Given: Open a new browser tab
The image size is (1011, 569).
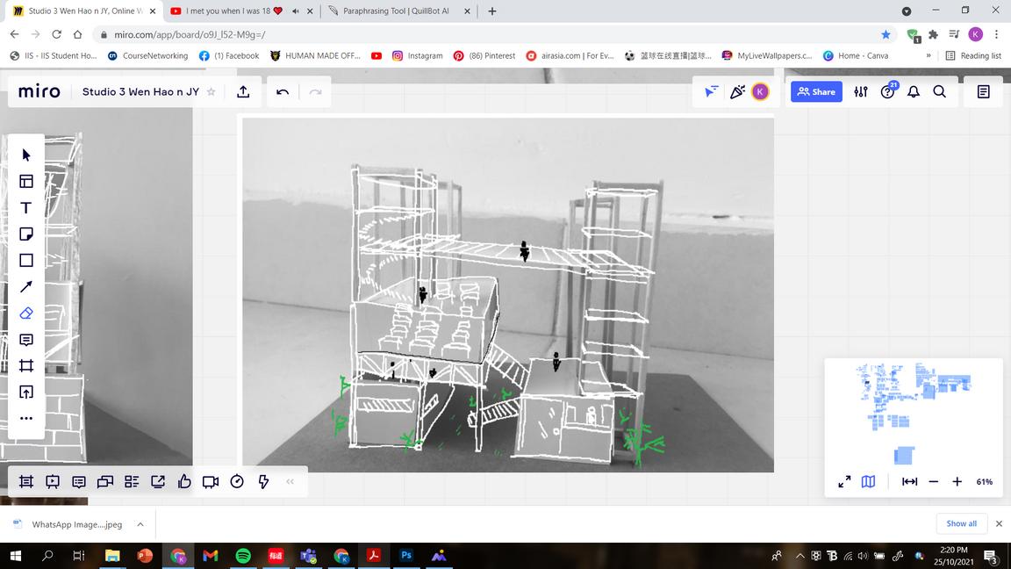Looking at the screenshot, I should (492, 11).
